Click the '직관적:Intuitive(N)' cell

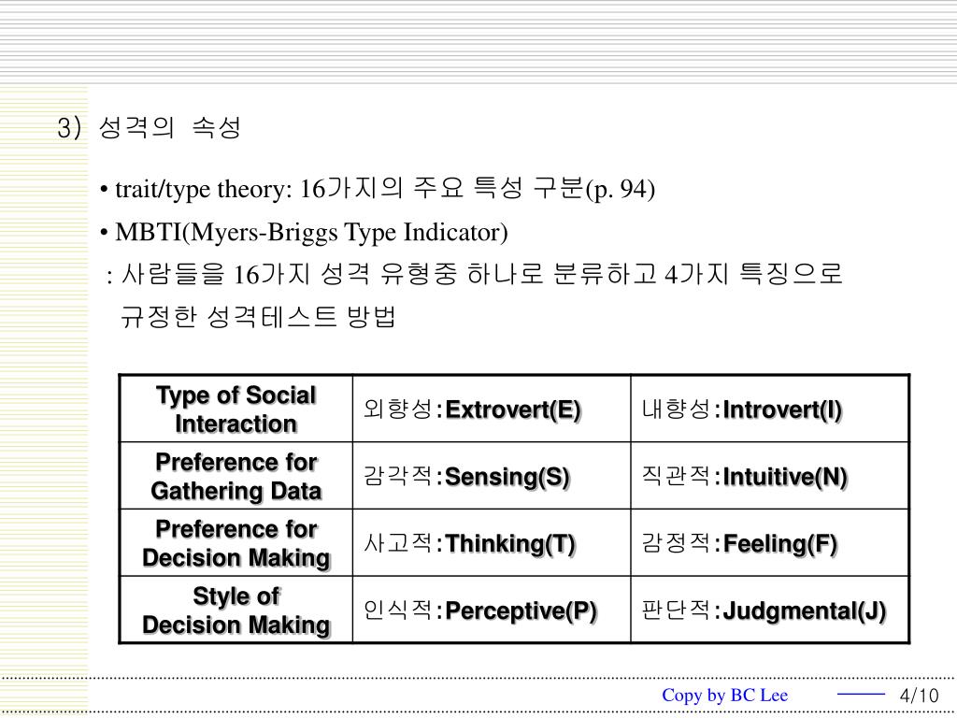point(770,476)
